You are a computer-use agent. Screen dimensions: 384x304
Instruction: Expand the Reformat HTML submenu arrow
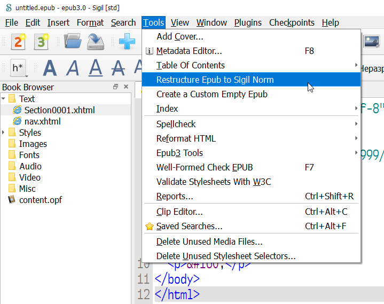(x=356, y=138)
